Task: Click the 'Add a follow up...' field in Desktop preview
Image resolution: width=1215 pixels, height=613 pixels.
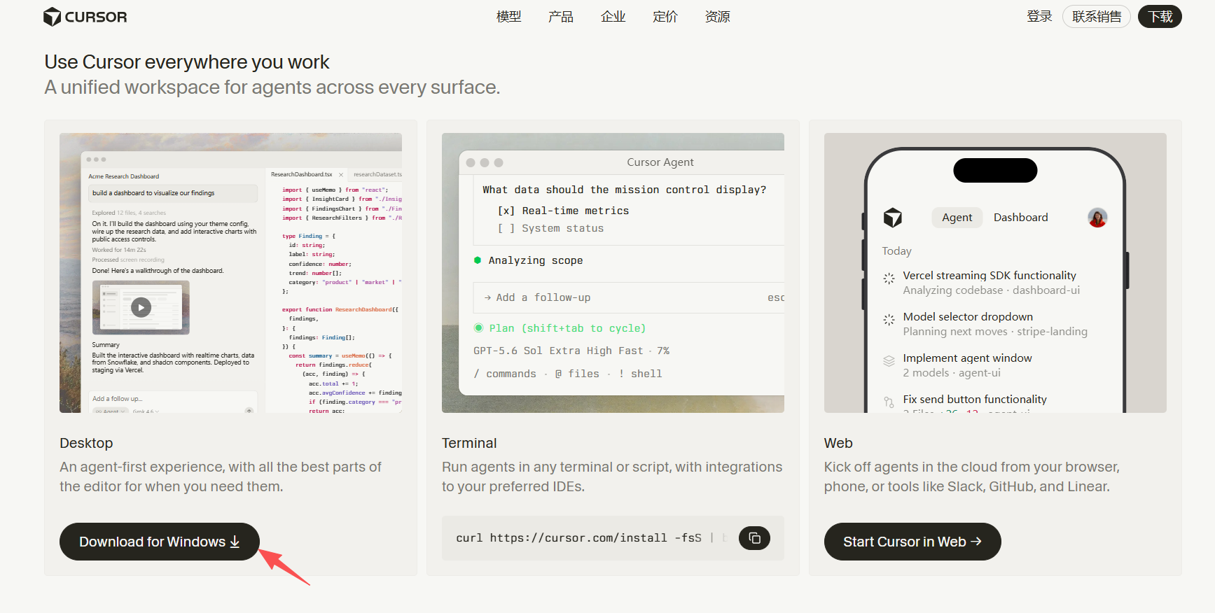Action: [174, 399]
